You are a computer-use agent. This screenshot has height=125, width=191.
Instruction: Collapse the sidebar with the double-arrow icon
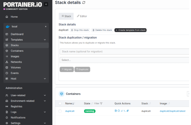(46, 4)
